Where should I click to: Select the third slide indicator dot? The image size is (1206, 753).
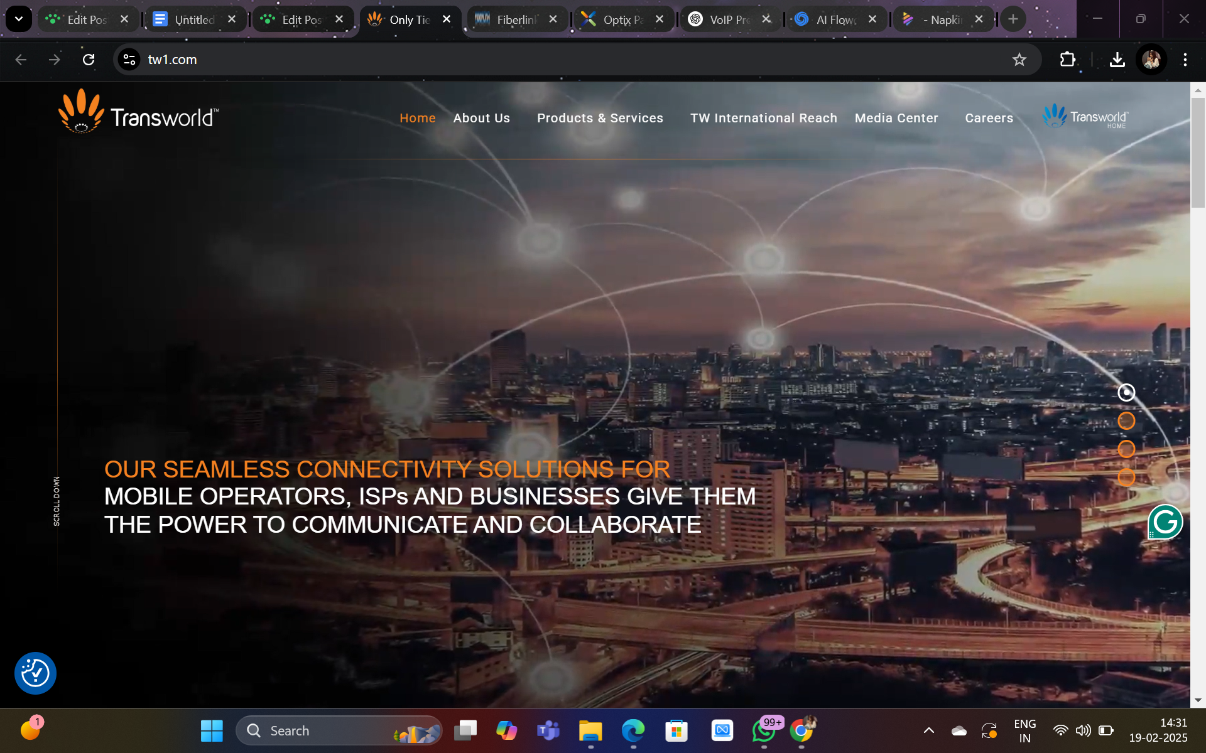[x=1126, y=449]
